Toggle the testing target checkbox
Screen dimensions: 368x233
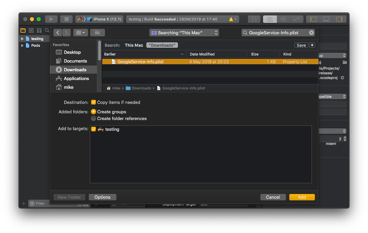coord(94,129)
